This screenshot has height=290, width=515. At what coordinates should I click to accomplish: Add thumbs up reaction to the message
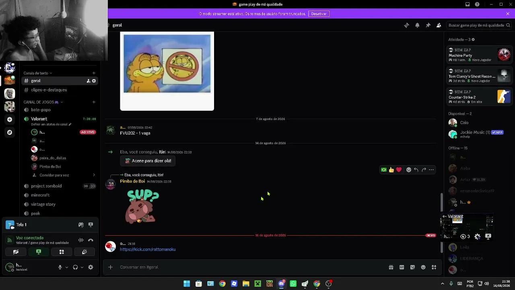(x=391, y=170)
